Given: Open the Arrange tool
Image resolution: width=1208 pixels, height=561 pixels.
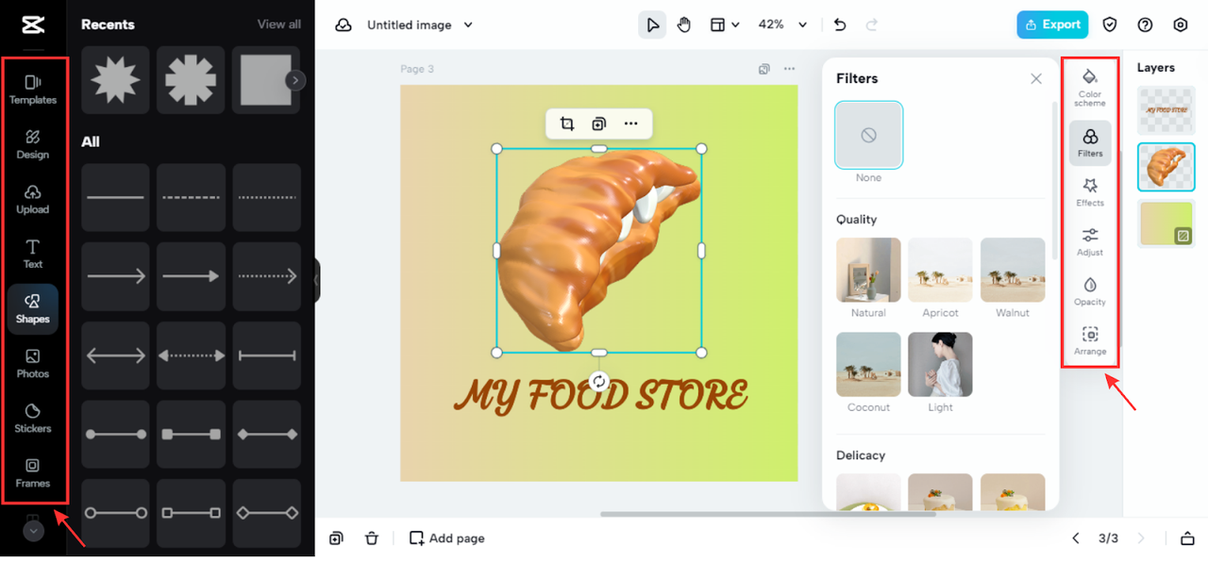Looking at the screenshot, I should (x=1090, y=341).
